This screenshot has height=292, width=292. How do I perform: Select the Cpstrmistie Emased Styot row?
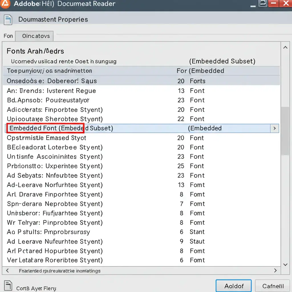click(141, 138)
